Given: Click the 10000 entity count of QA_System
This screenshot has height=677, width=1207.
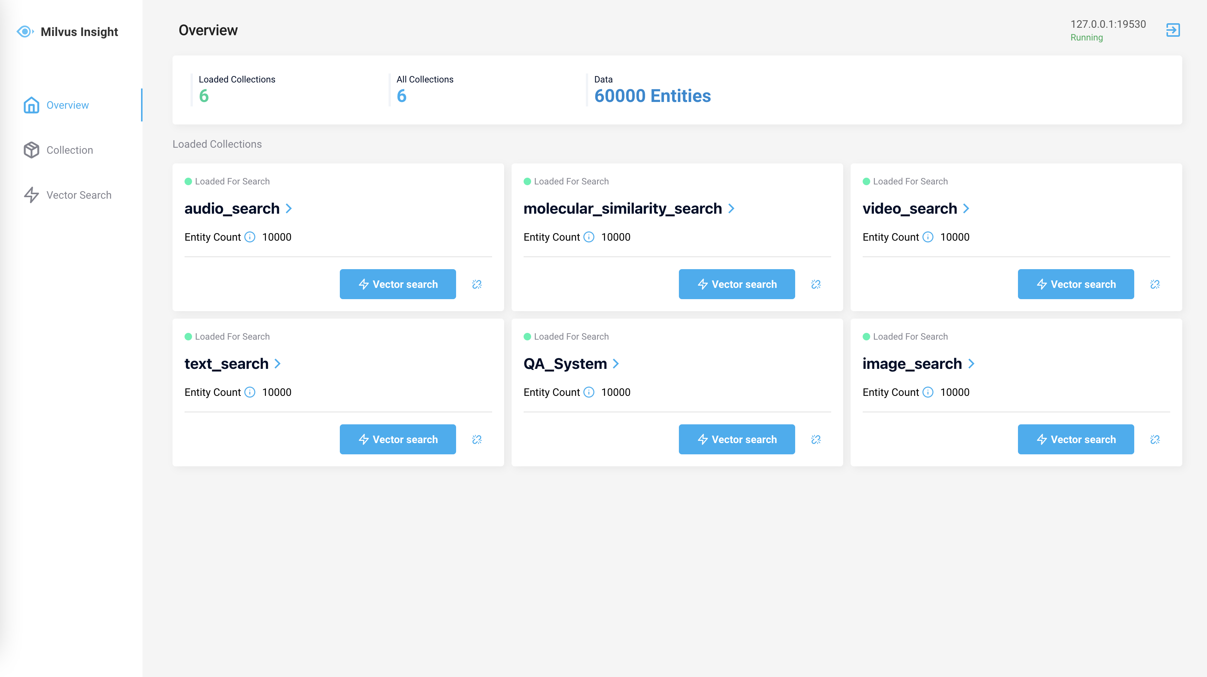Looking at the screenshot, I should coord(616,392).
